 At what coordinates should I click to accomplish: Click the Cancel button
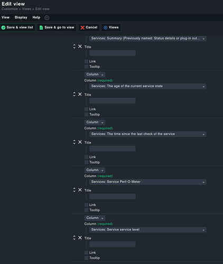tap(89, 27)
